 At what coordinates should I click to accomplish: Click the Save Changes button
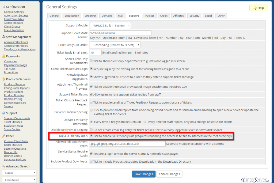pyautogui.click(x=144, y=174)
